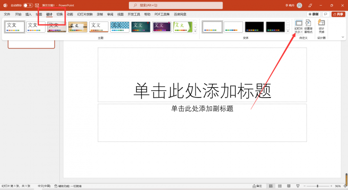Open the comments speech-bubble button

[325, 14]
